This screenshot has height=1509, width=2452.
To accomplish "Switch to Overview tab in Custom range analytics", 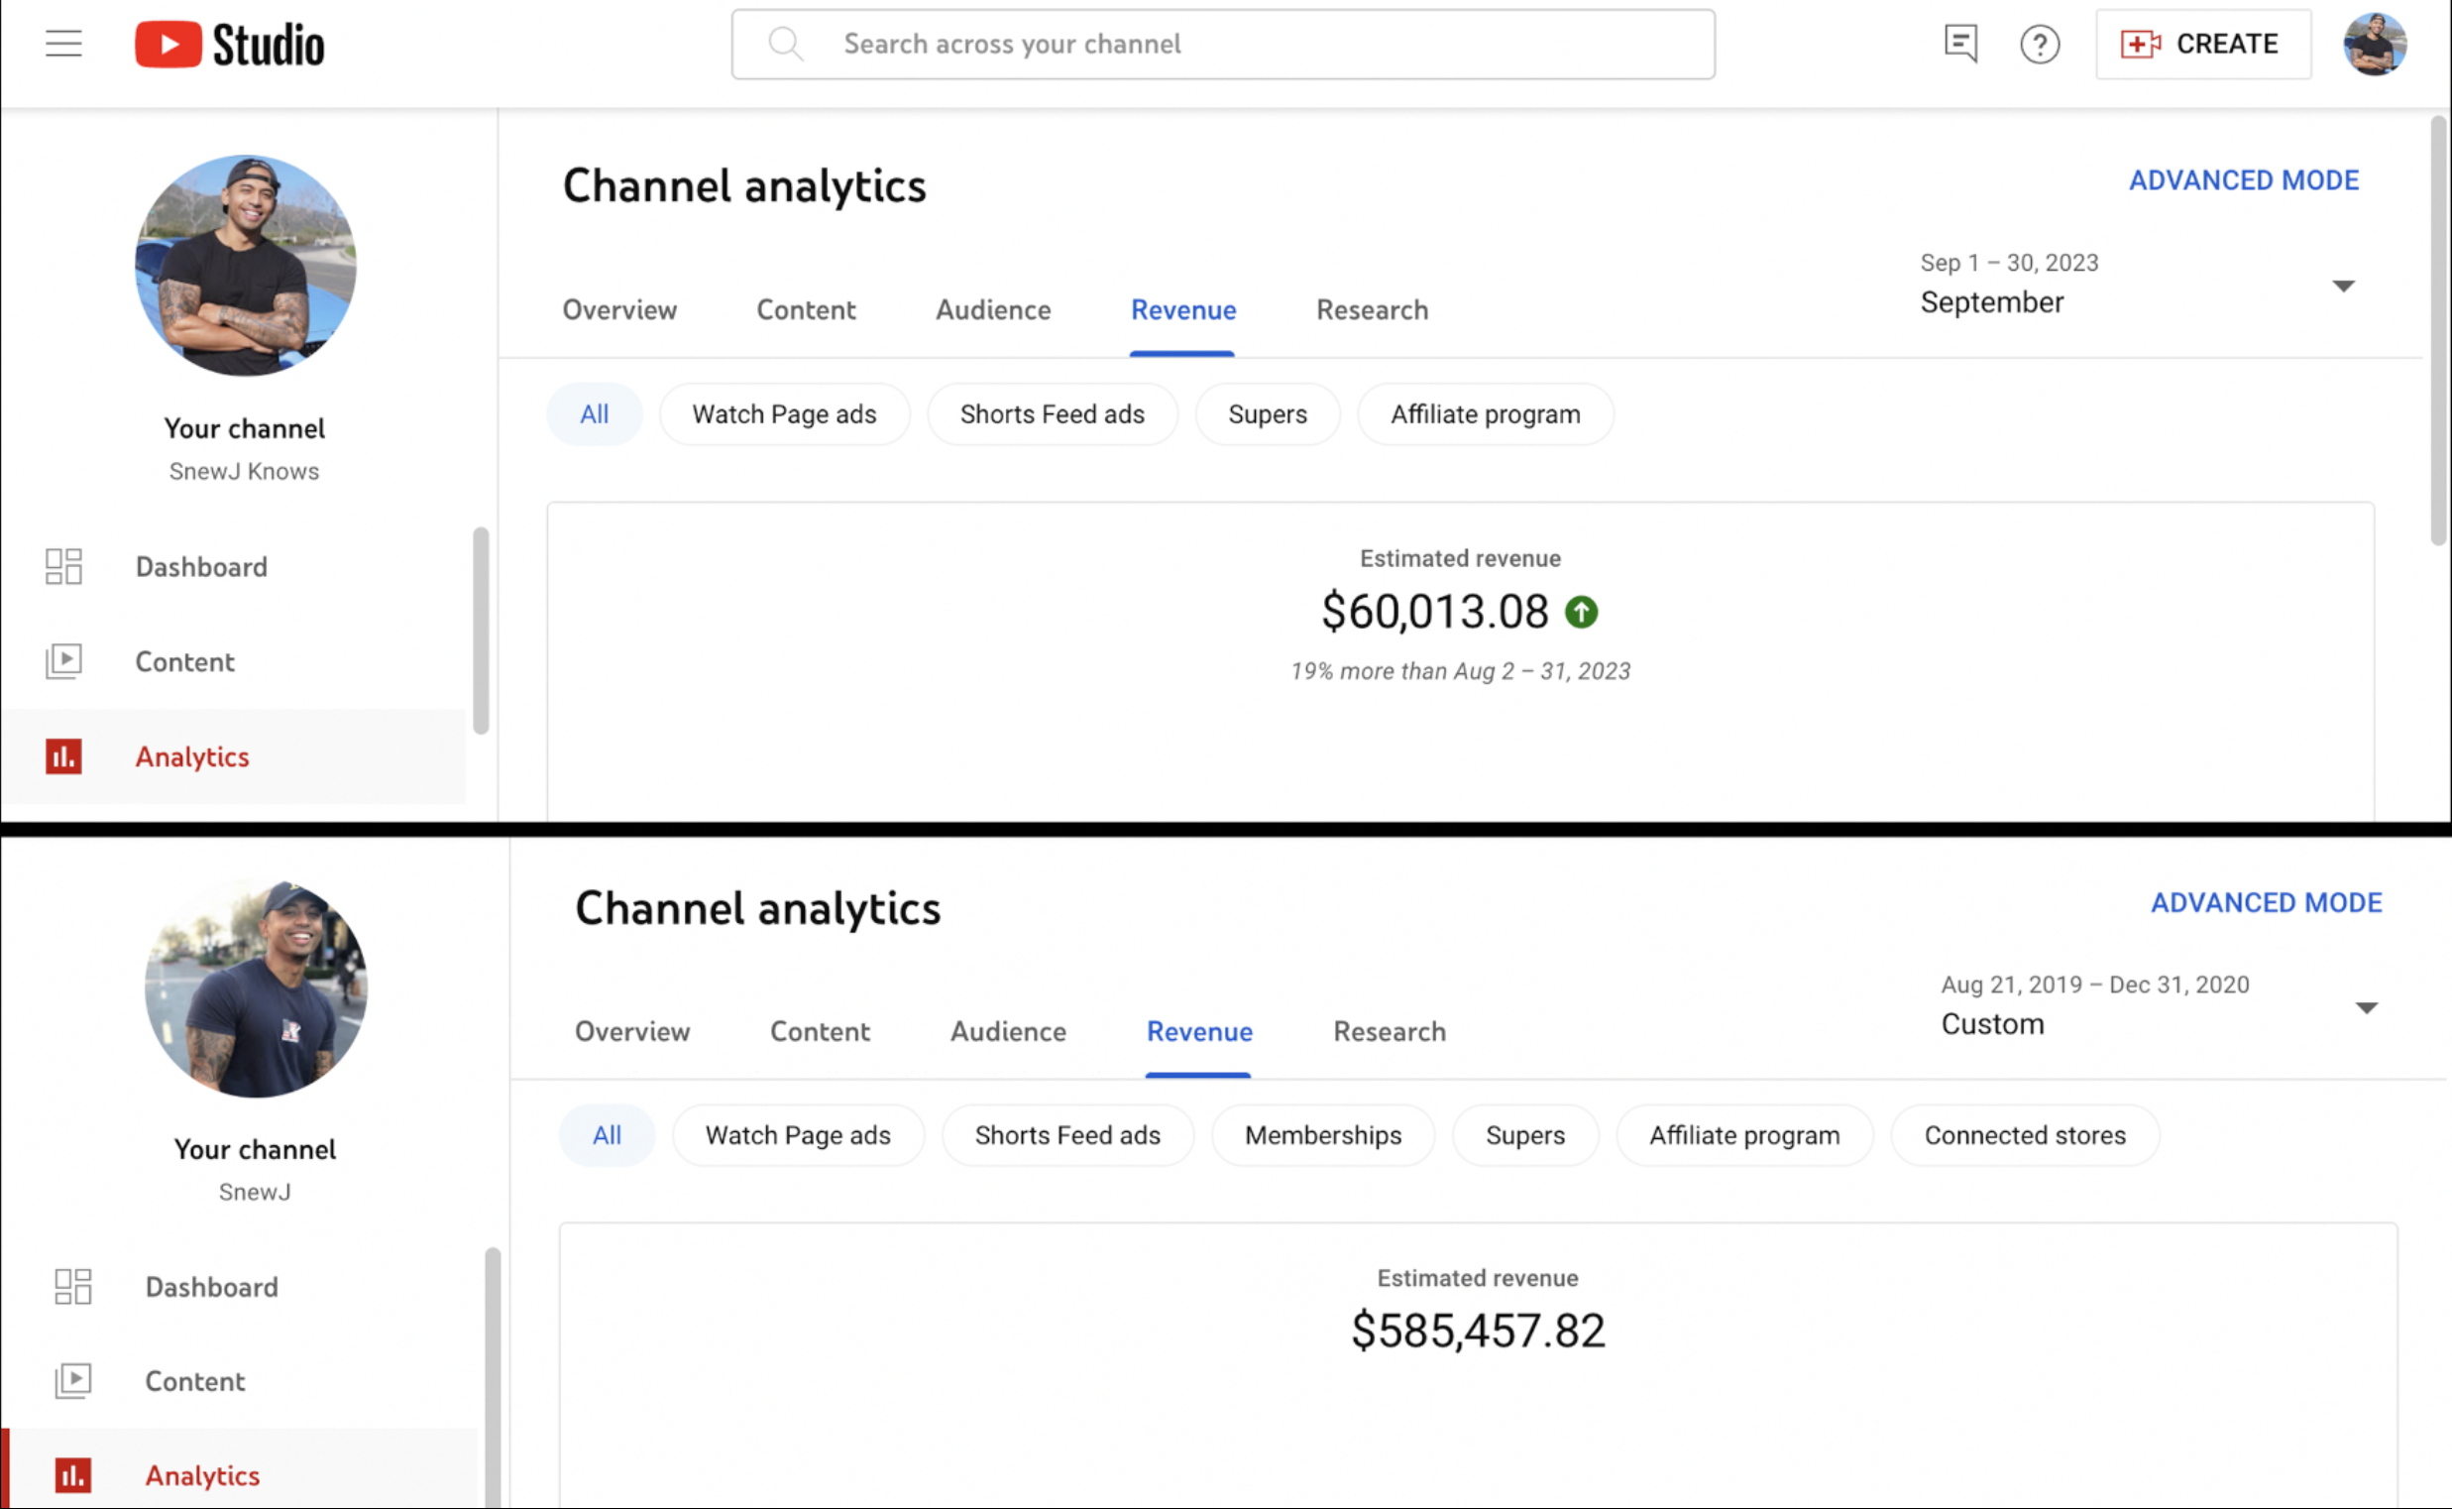I will (632, 1032).
